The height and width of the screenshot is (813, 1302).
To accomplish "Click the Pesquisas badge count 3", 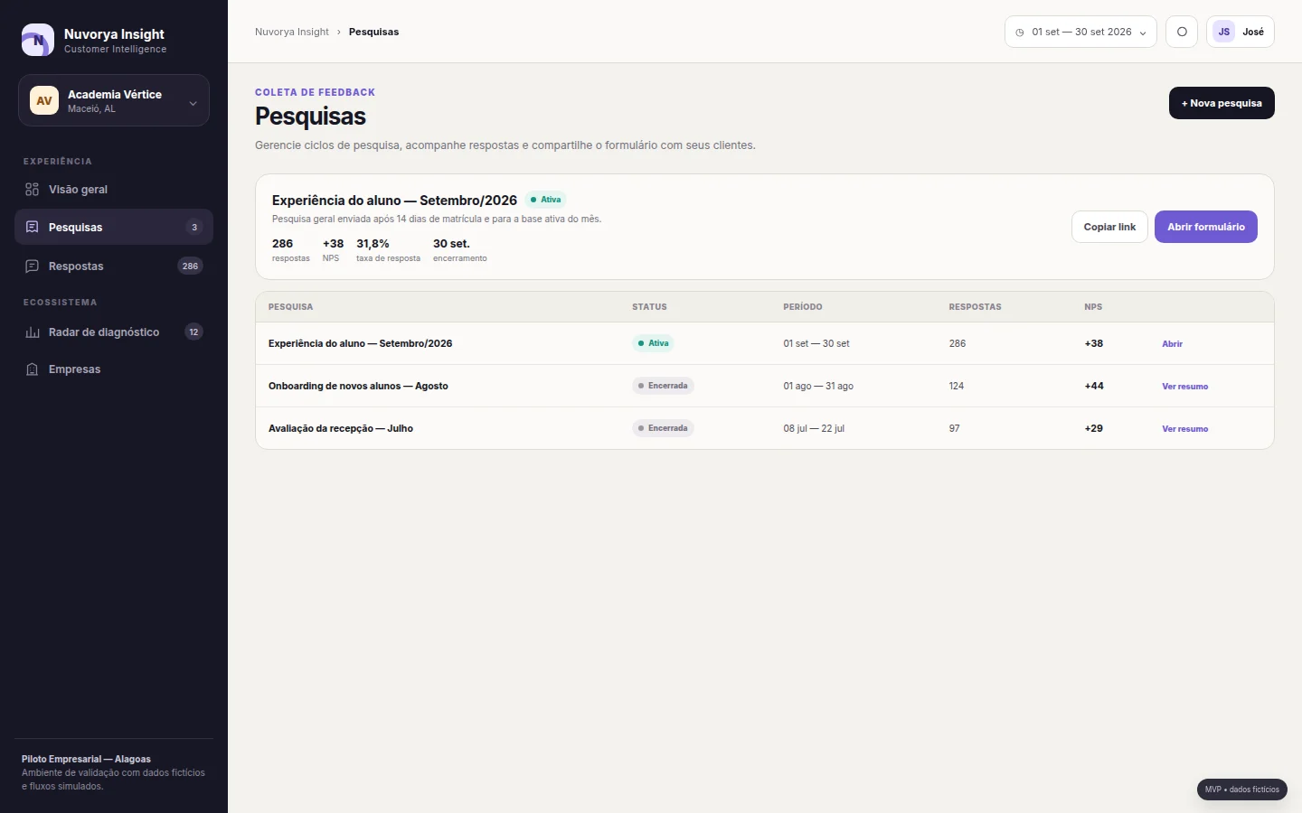I will pyautogui.click(x=194, y=228).
